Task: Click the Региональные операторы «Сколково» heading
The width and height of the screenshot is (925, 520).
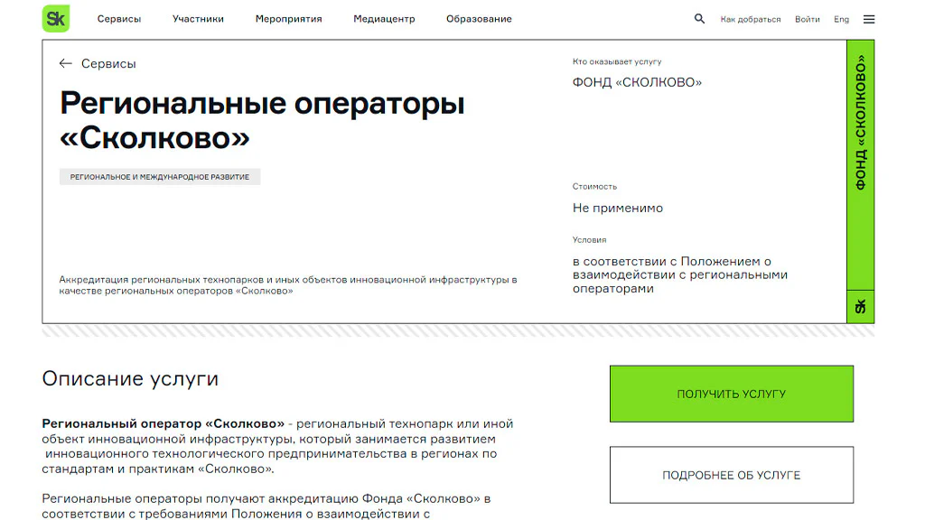Action: pos(263,121)
